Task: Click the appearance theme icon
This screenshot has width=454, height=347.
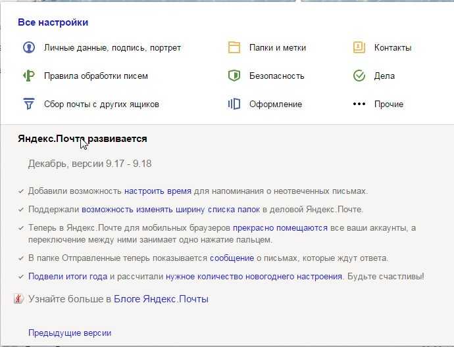Action: (234, 104)
